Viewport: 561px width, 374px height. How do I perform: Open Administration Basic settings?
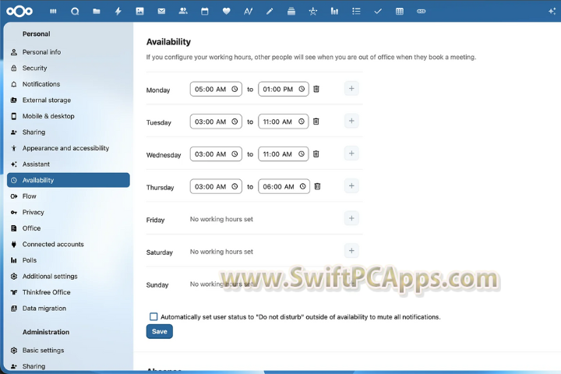(x=69, y=351)
